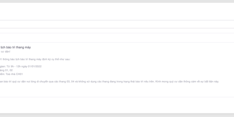Click the grey background strip at the bottom

click(117, 115)
